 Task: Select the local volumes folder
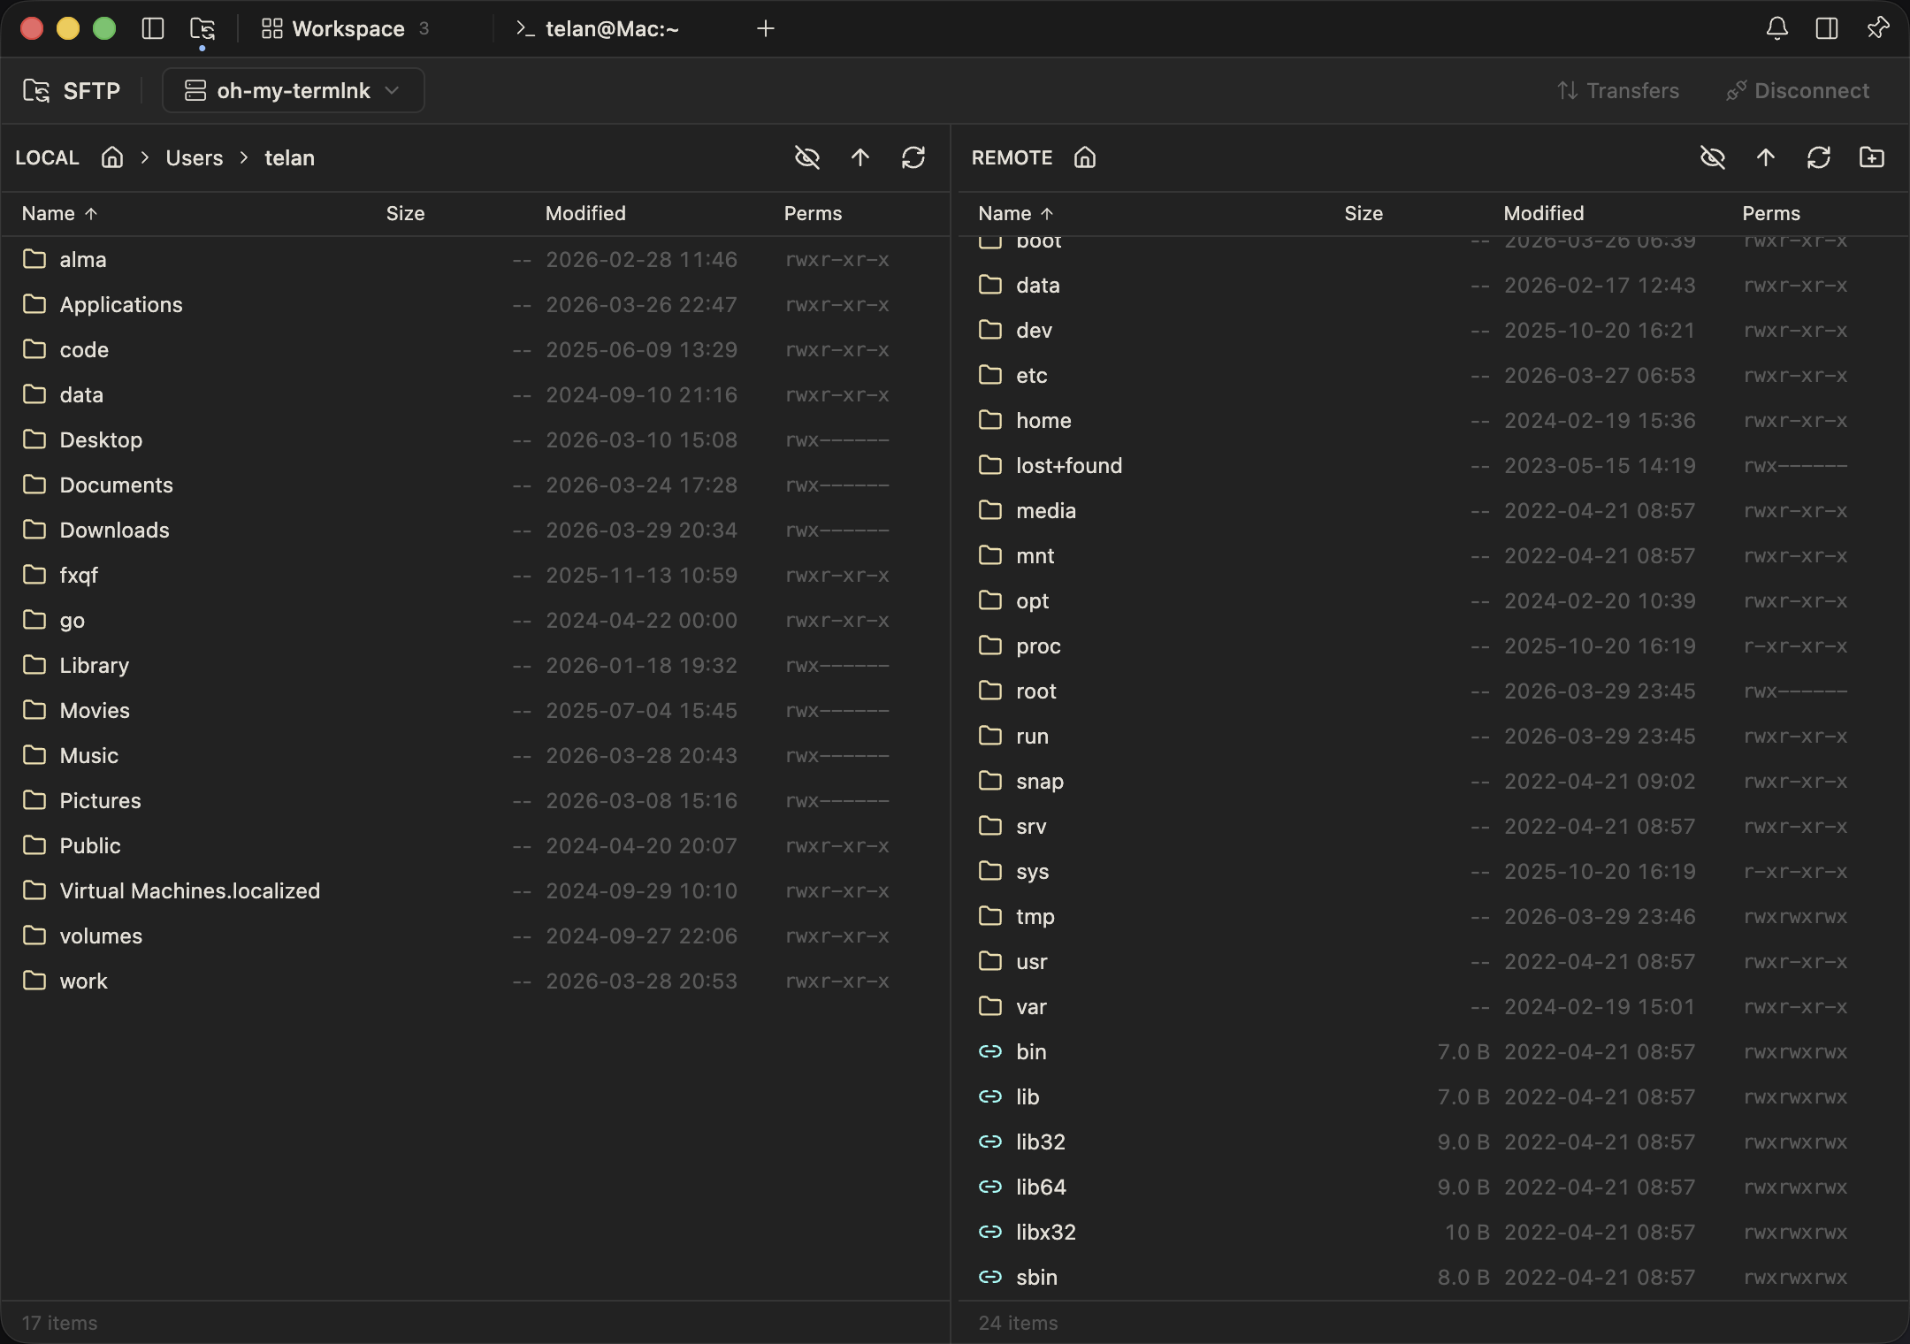[475, 935]
